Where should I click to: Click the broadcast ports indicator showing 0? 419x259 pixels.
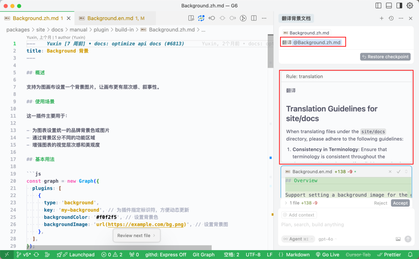click(134, 254)
